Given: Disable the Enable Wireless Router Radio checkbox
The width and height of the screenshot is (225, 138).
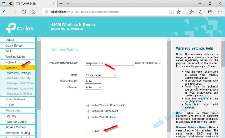Looking at the screenshot, I should point(87,105).
